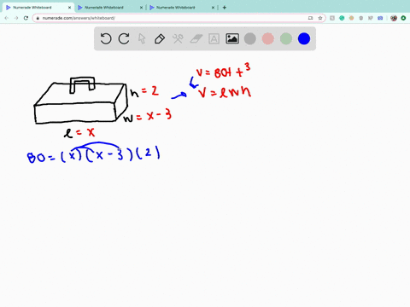Go forward in browser history

tap(16, 18)
